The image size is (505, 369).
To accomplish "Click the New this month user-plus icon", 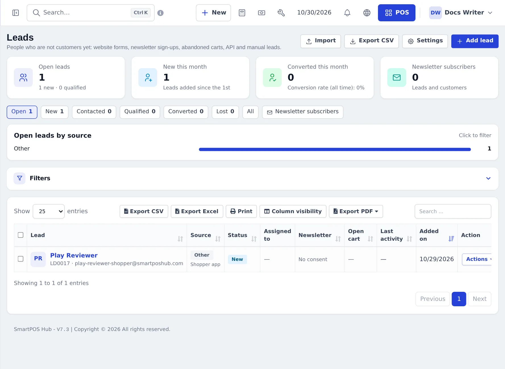I will point(148,77).
